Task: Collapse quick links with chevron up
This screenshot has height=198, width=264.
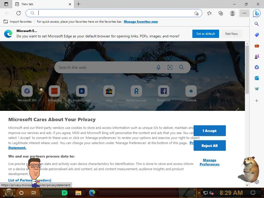Action: click(227, 77)
